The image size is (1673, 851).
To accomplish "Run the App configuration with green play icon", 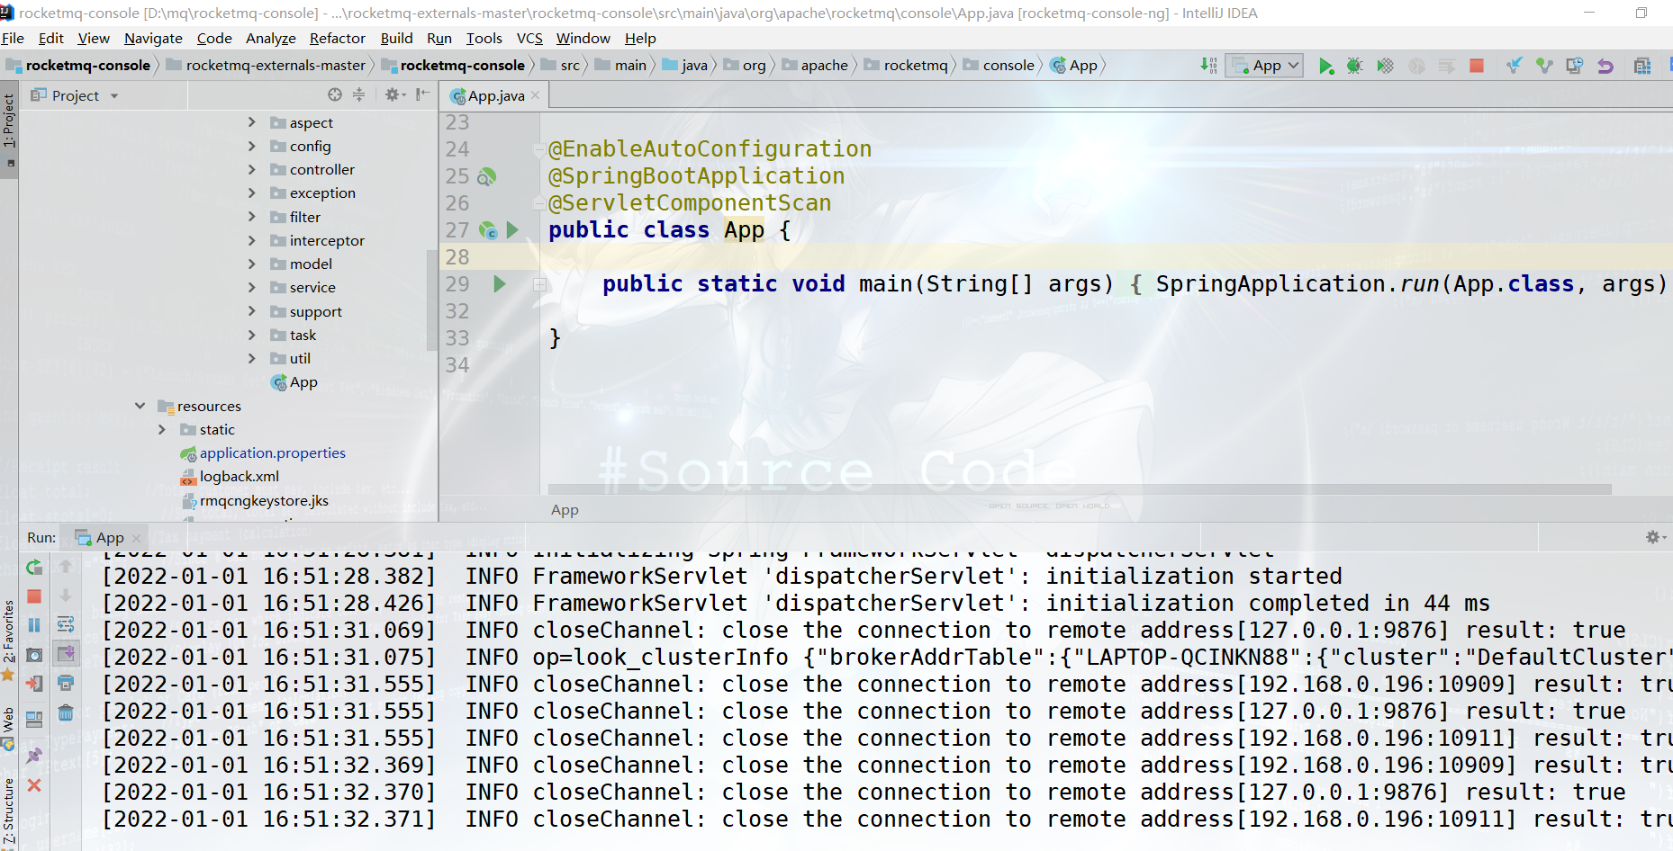I will [1325, 66].
